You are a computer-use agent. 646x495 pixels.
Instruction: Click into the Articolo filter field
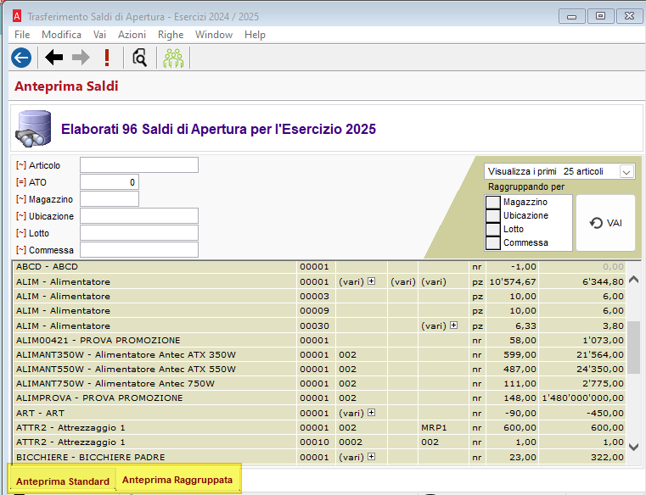point(139,165)
